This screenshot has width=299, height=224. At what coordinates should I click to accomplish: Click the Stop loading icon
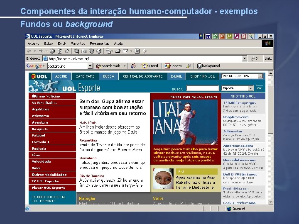pyautogui.click(x=52, y=51)
